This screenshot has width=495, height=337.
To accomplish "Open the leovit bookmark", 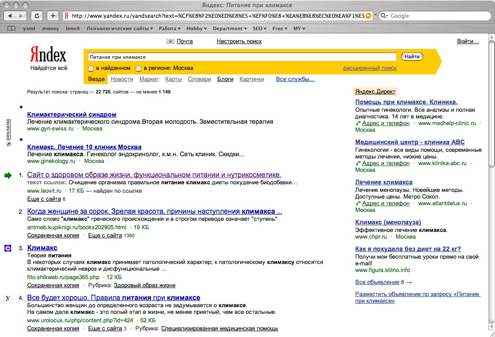I will [73, 28].
